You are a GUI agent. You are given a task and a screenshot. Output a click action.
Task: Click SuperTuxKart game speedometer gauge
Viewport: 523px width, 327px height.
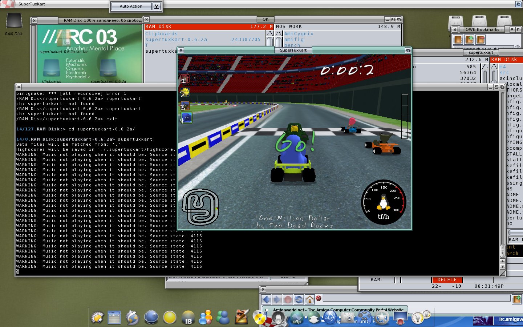tap(384, 202)
